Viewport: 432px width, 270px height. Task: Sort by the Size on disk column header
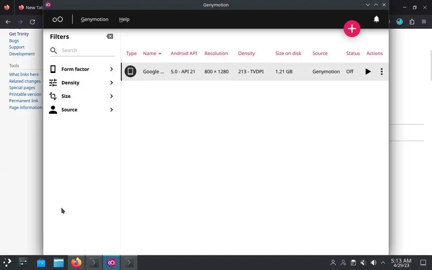click(x=288, y=53)
